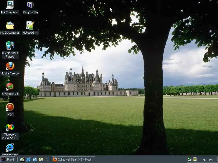Click the first quick launch icon

pos(22,159)
